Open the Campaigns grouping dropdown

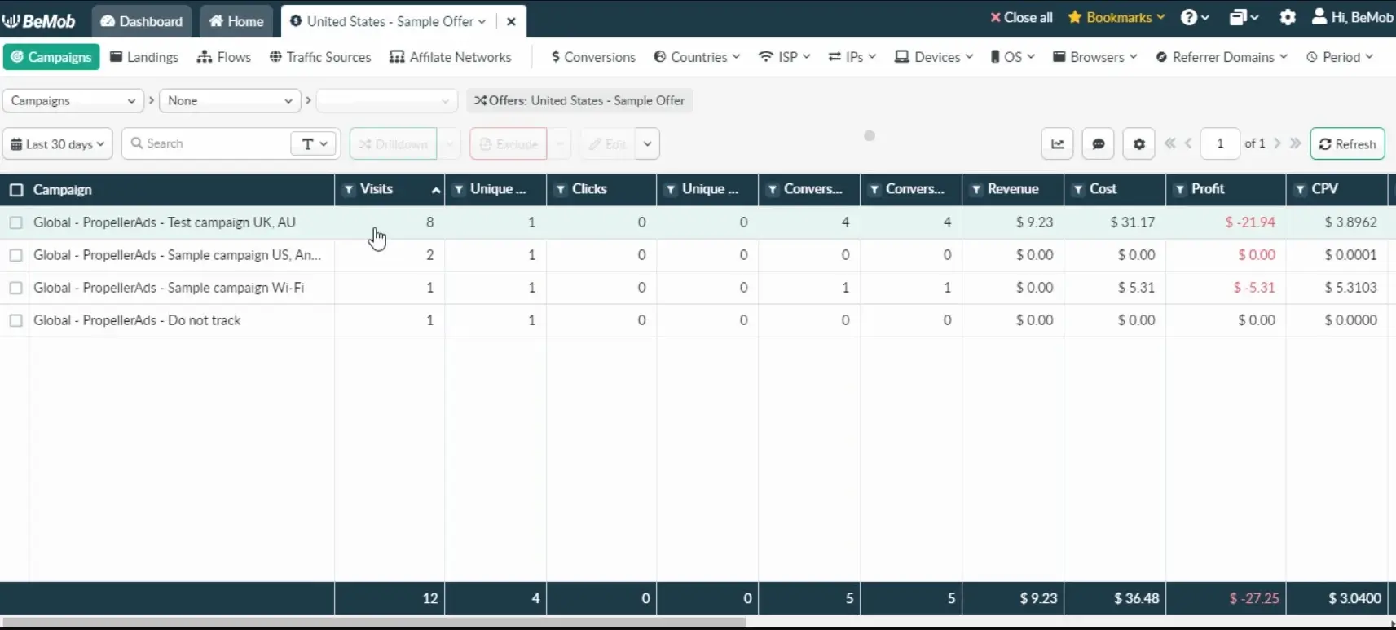(73, 100)
